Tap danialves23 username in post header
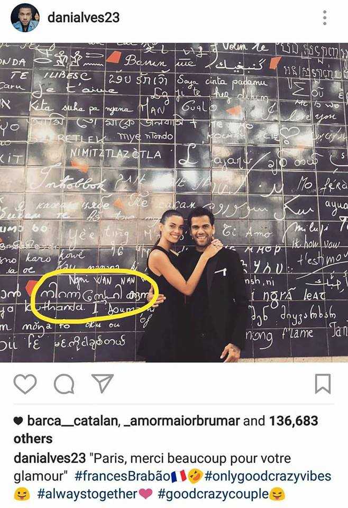This screenshot has width=348, height=508. pyautogui.click(x=84, y=17)
